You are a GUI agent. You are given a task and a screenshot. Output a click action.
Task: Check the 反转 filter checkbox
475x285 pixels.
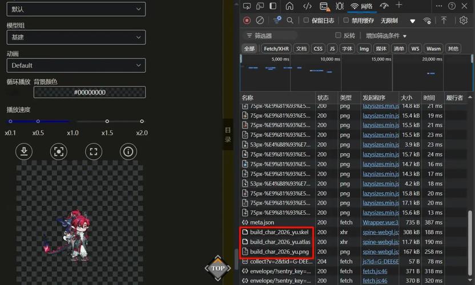point(338,35)
